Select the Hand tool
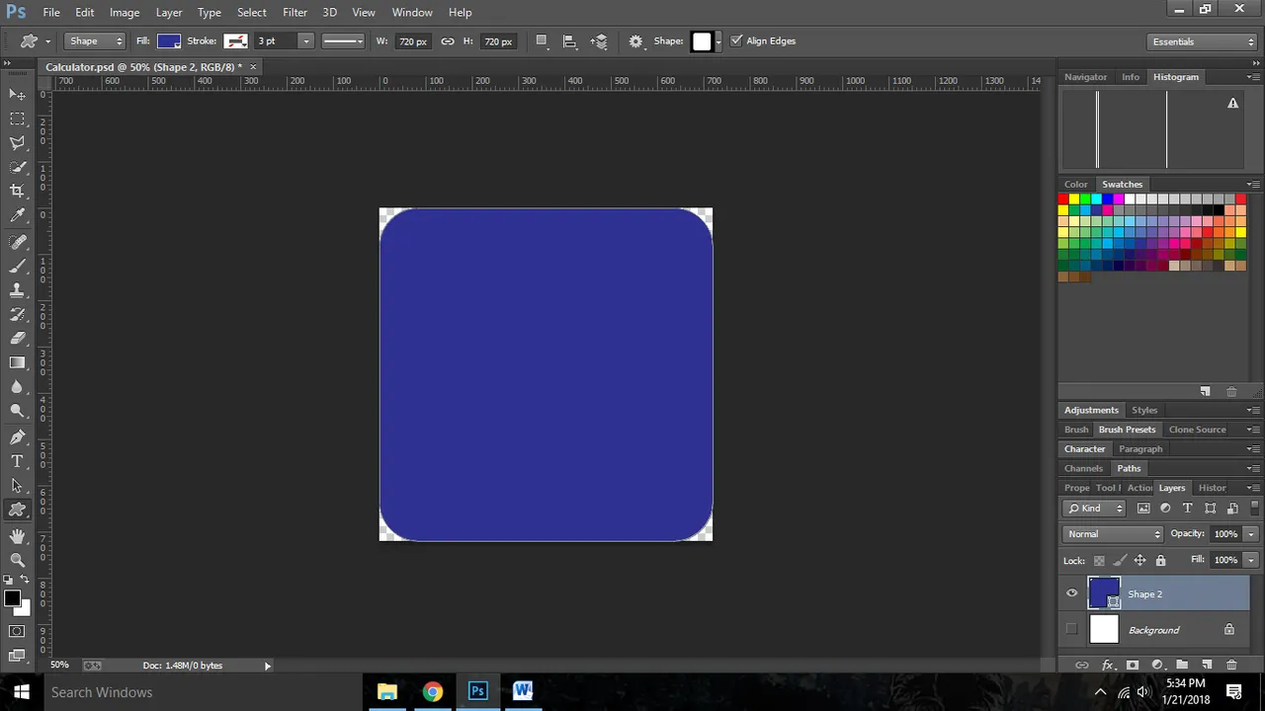This screenshot has height=711, width=1265. click(x=17, y=535)
